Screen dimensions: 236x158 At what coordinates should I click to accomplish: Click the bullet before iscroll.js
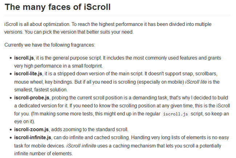pyautogui.click(x=11, y=58)
